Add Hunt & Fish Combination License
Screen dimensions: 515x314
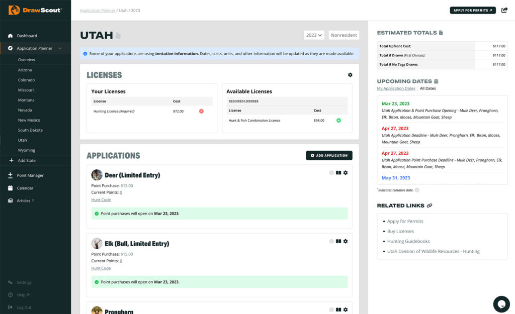point(338,121)
